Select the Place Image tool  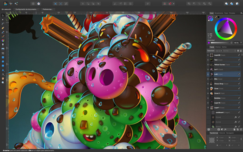(x=3, y=49)
